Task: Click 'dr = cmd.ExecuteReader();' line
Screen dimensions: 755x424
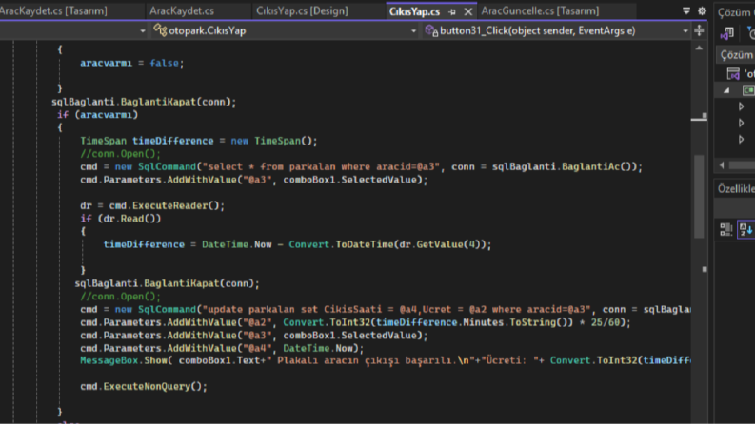Action: (x=152, y=205)
